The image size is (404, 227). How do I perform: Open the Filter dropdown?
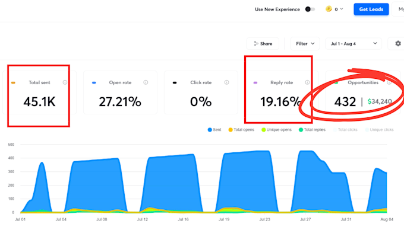(305, 44)
